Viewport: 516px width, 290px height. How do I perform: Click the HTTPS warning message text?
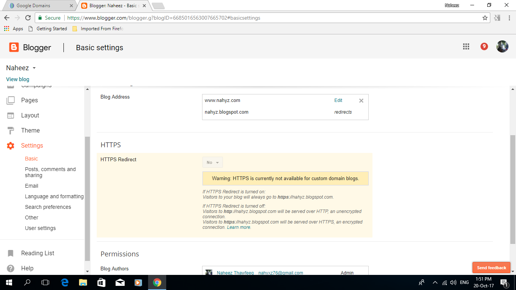[285, 178]
